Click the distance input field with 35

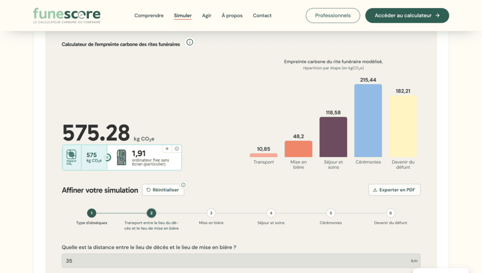241,261
